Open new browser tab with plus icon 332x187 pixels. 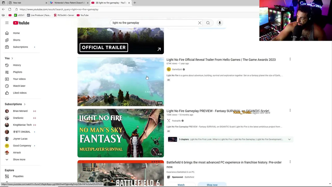point(135,3)
